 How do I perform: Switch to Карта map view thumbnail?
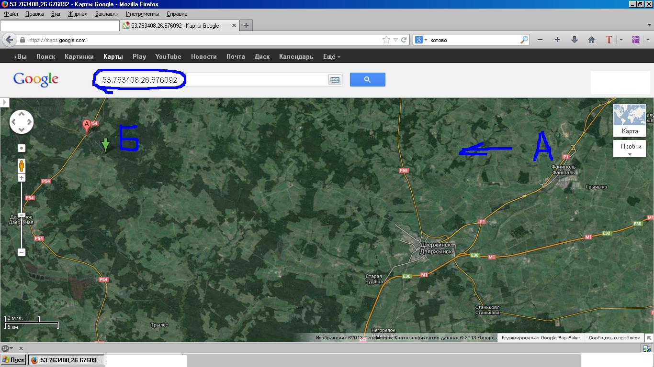[x=630, y=120]
